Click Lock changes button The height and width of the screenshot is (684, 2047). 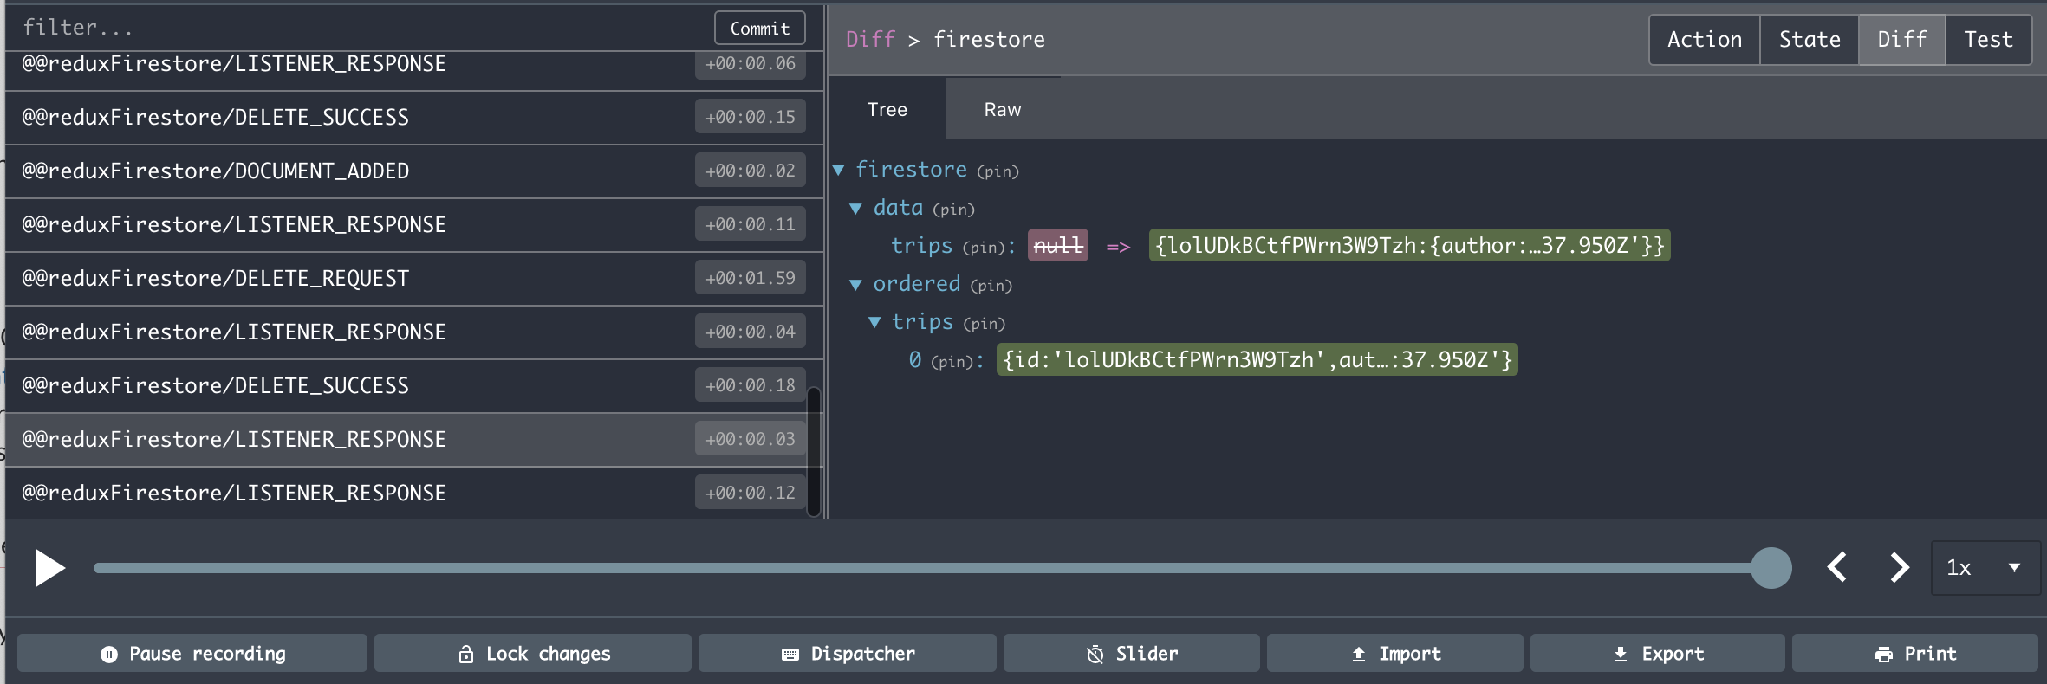(533, 654)
